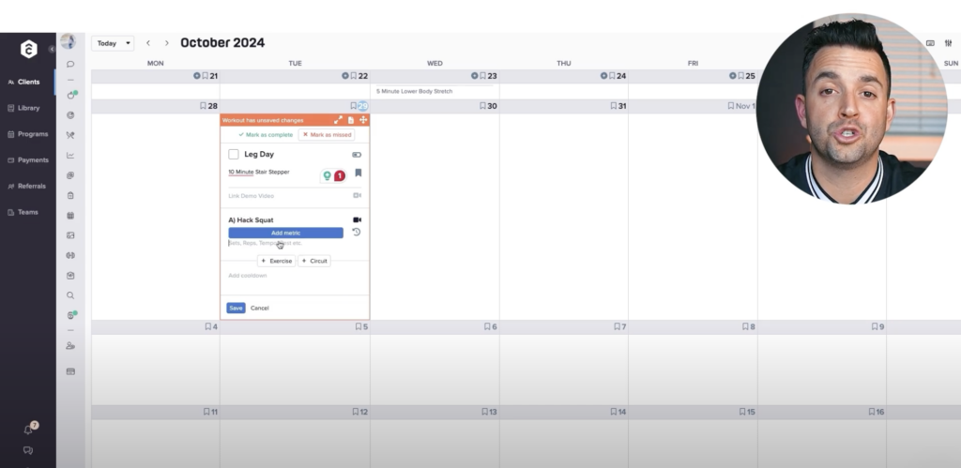Open the Today dropdown
961x468 pixels.
pos(113,43)
